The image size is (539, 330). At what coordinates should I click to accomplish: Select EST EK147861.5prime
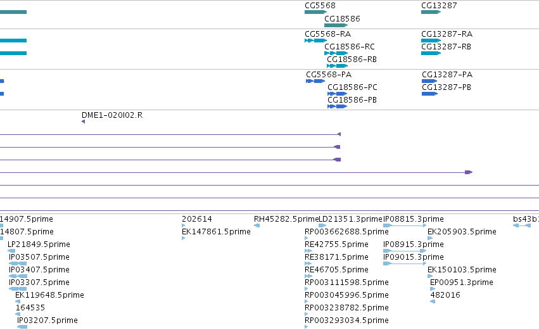click(x=216, y=232)
